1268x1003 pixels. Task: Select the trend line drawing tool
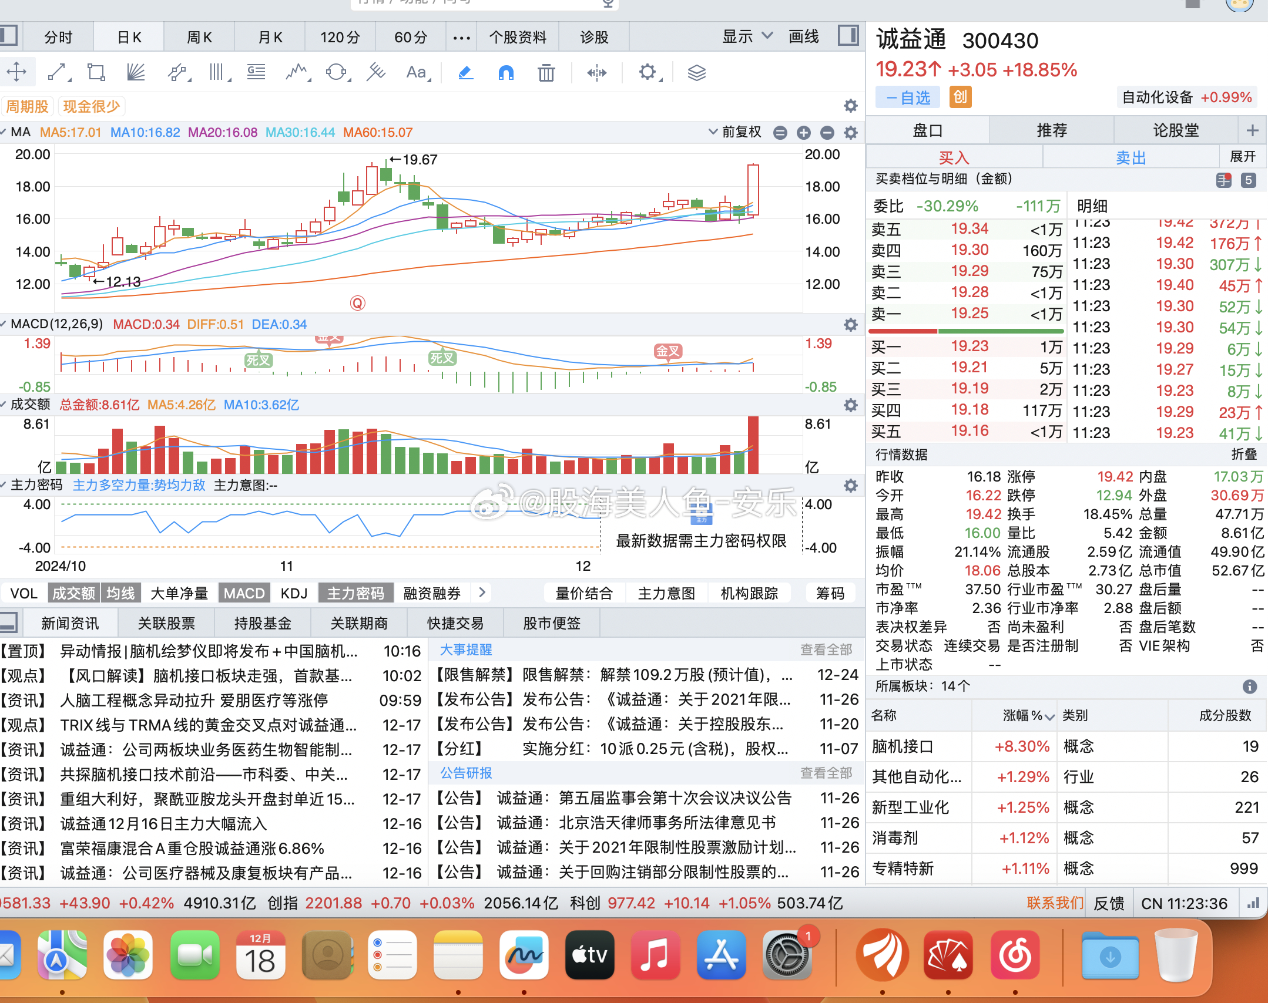[x=57, y=72]
